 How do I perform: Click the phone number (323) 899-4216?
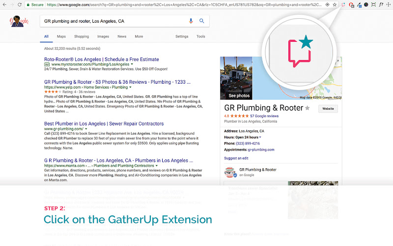(248, 143)
